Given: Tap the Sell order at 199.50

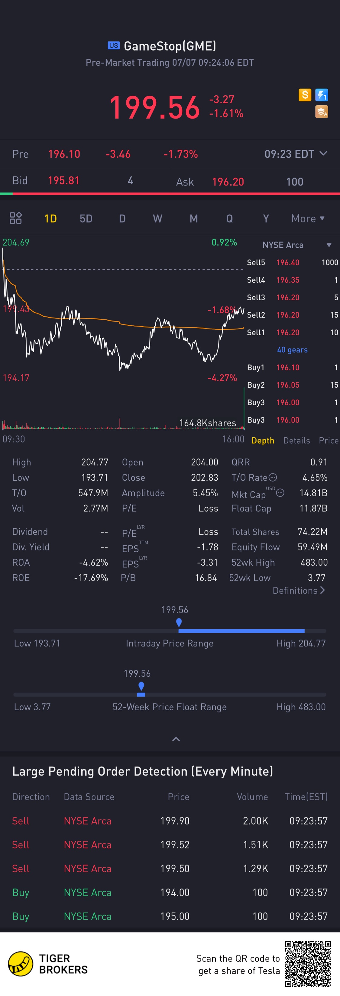Looking at the screenshot, I should [x=170, y=868].
